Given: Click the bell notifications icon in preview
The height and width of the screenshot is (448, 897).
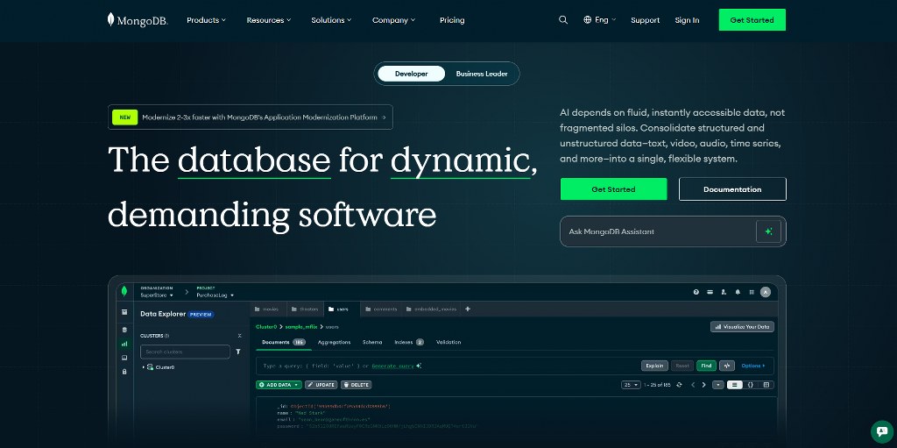Looking at the screenshot, I should pos(738,292).
